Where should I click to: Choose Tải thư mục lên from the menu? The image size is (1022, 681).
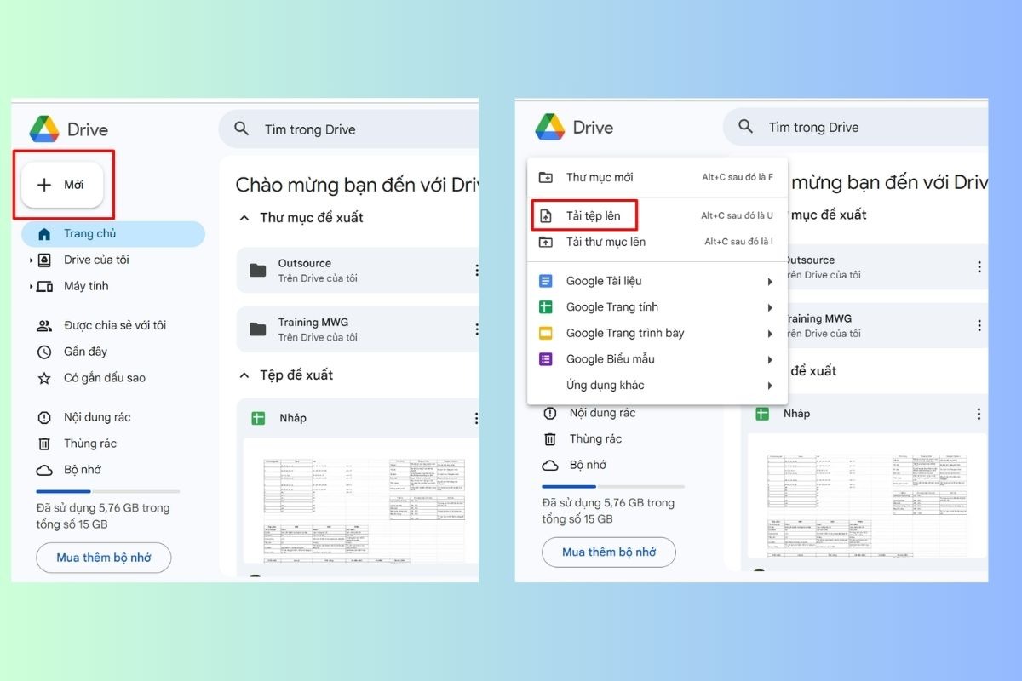(x=657, y=242)
